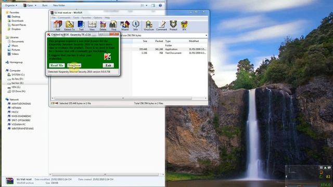Select Pictures library

pyautogui.click(x=14, y=50)
